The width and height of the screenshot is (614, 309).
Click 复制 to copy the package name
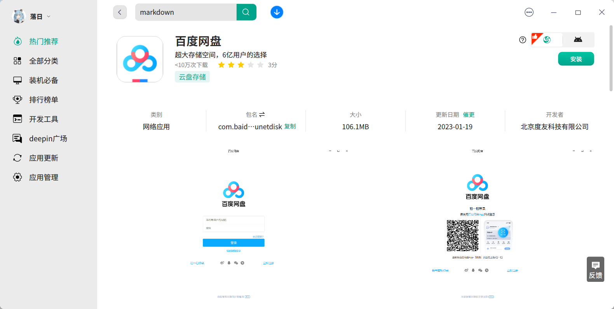(290, 127)
